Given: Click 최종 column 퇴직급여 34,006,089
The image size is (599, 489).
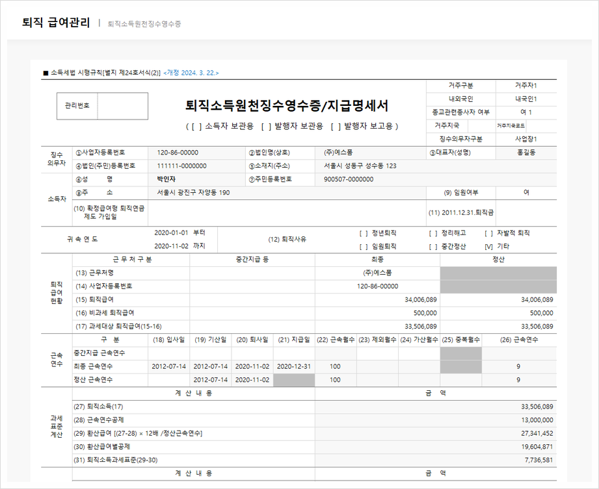Looking at the screenshot, I should pyautogui.click(x=421, y=300).
